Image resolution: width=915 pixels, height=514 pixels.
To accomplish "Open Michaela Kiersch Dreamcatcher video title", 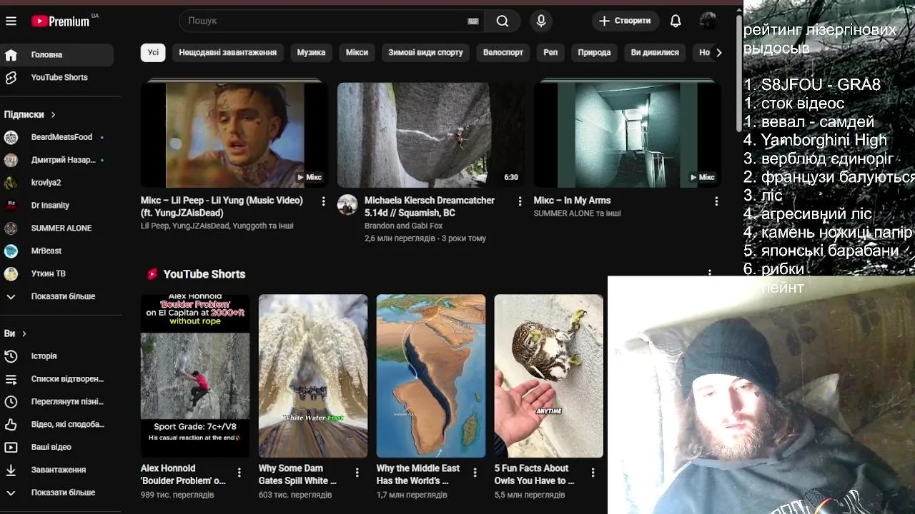I will (430, 206).
